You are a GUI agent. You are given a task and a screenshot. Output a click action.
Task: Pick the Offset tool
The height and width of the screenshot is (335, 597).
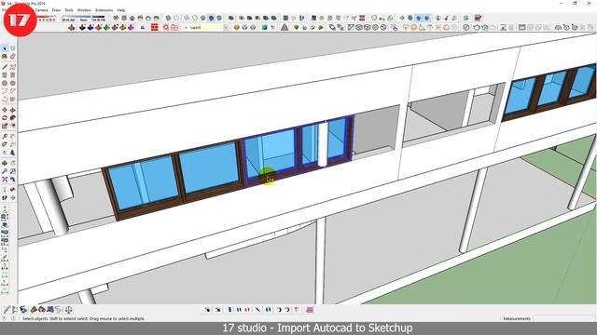[x=12, y=126]
